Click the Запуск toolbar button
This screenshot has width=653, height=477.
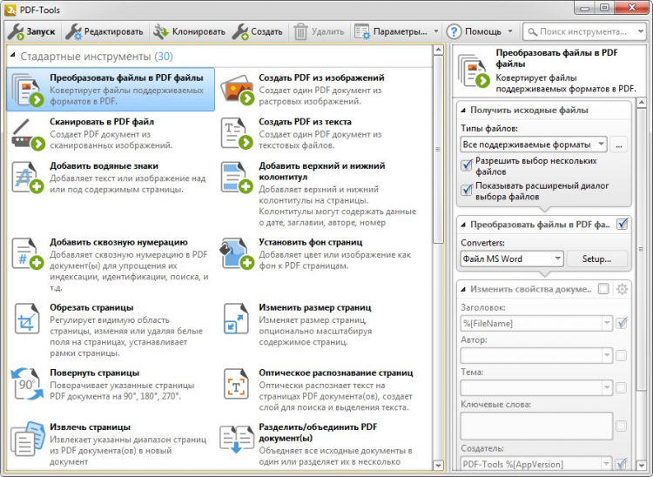click(32, 31)
